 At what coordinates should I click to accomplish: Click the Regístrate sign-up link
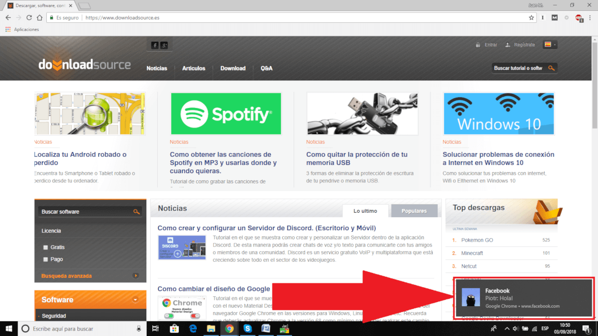point(525,45)
